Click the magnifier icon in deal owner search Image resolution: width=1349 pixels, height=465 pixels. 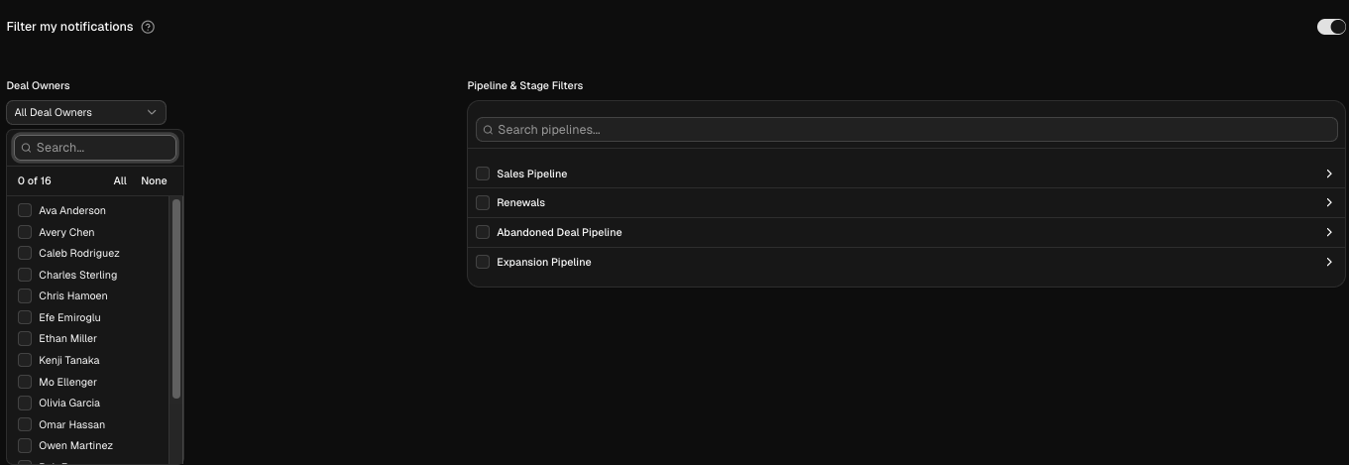(26, 148)
